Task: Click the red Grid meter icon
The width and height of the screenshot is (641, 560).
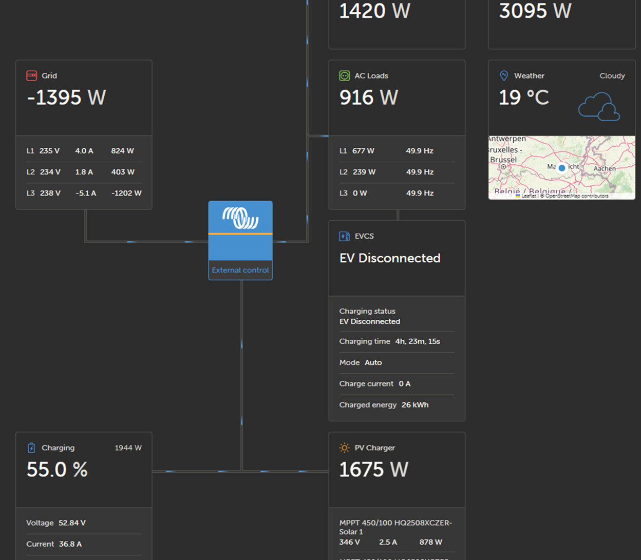Action: 31,75
